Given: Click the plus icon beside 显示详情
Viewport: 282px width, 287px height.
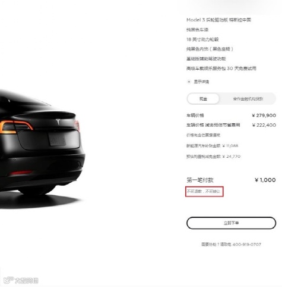Looking at the screenshot, I should [189, 82].
